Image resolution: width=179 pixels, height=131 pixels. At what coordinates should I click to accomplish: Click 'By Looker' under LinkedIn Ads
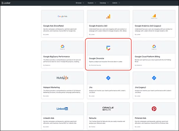[x=46, y=127]
